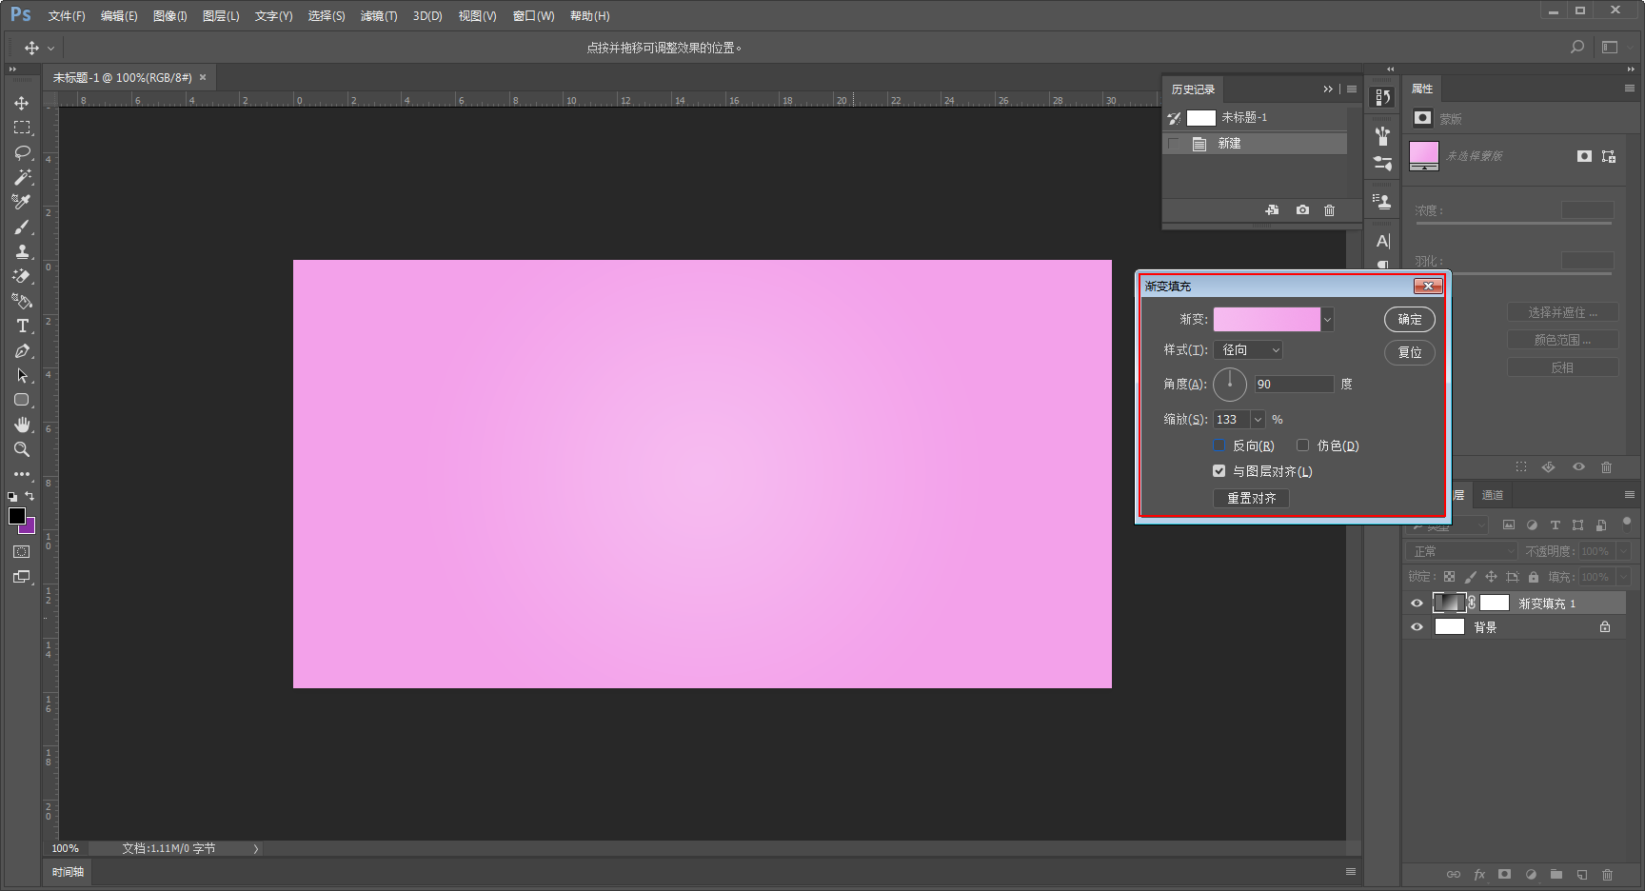Click the Scale input field showing 133
Viewport: 1645px width, 891px height.
1232,420
